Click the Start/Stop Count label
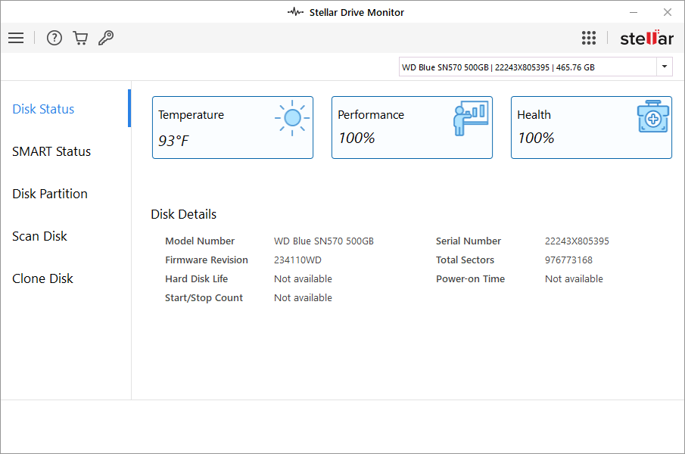 point(204,297)
